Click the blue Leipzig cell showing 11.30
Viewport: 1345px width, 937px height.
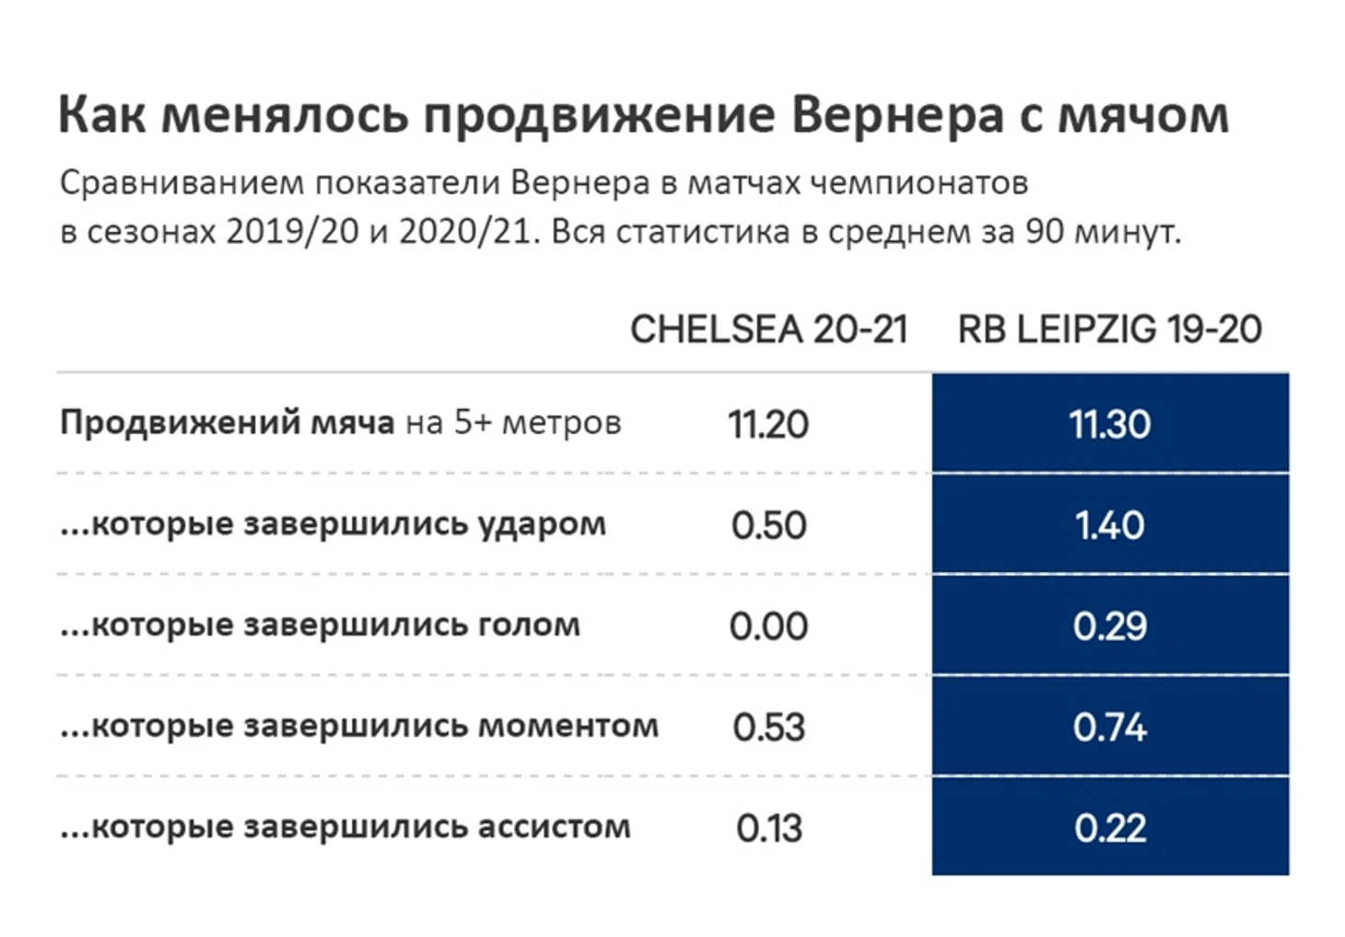[1110, 424]
